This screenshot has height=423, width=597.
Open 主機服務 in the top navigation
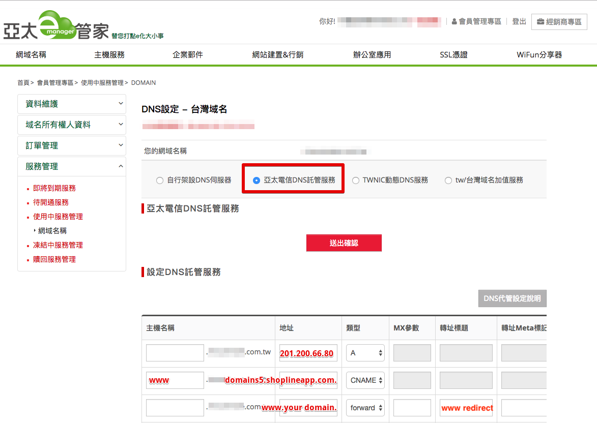(109, 55)
